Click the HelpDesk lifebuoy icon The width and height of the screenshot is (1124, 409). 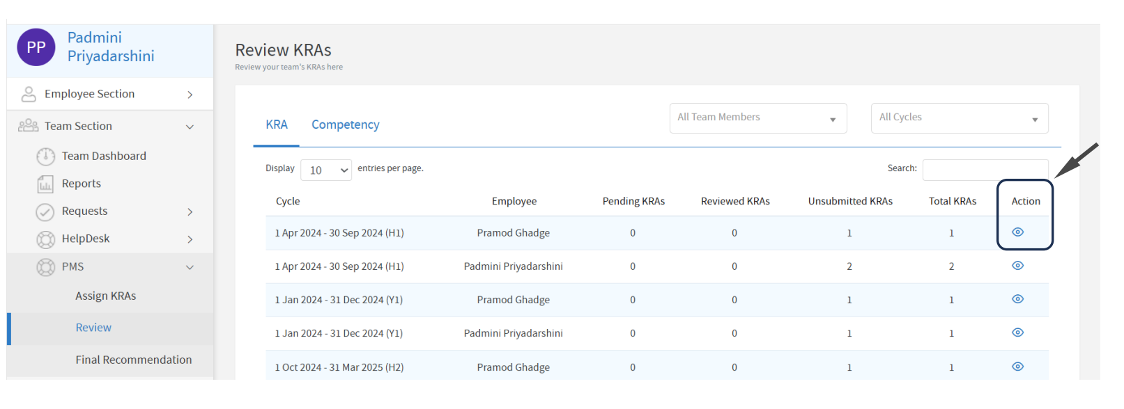coord(45,239)
